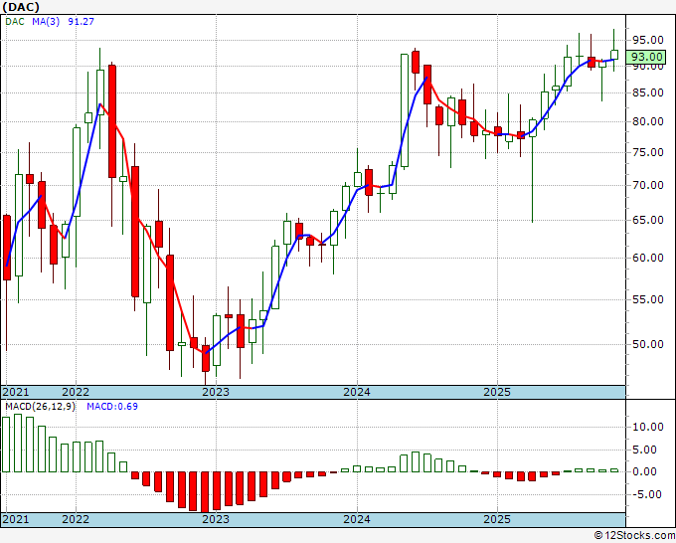The width and height of the screenshot is (676, 543).
Task: Click the 65.00 price axis label
Action: click(647, 220)
